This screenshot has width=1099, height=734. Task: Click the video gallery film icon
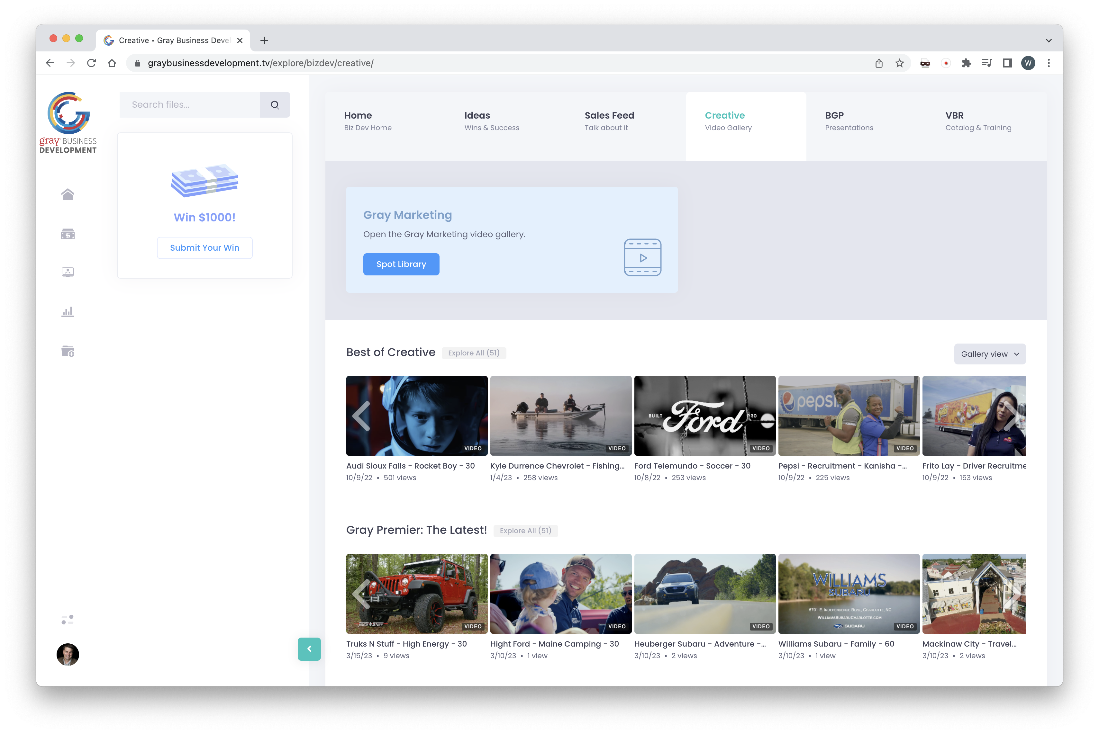642,257
